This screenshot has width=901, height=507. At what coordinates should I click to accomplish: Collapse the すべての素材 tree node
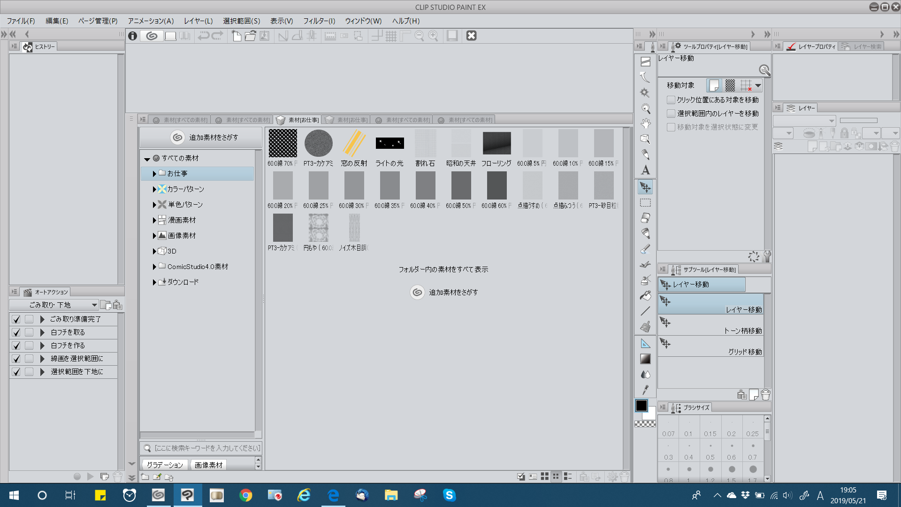[x=147, y=159]
